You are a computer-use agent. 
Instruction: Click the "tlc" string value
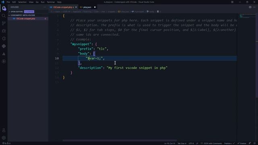pos(102,49)
